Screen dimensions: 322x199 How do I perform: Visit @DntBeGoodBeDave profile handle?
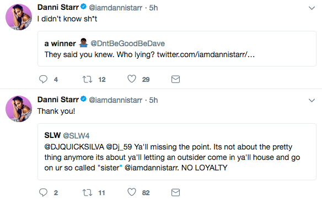(x=127, y=43)
